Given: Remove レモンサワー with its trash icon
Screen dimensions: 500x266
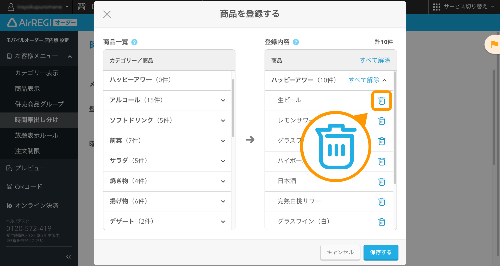Looking at the screenshot, I should 382,121.
